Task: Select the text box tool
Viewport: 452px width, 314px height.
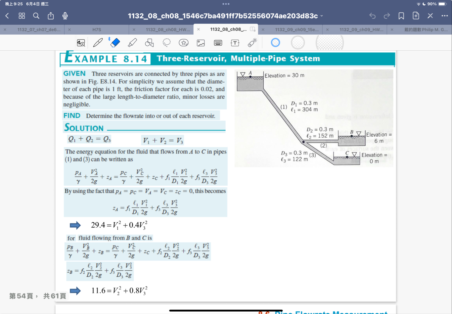Action: coord(235,43)
